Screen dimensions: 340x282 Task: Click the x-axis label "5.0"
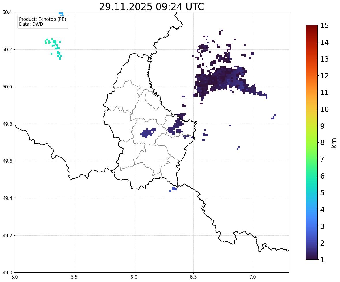coord(15,277)
